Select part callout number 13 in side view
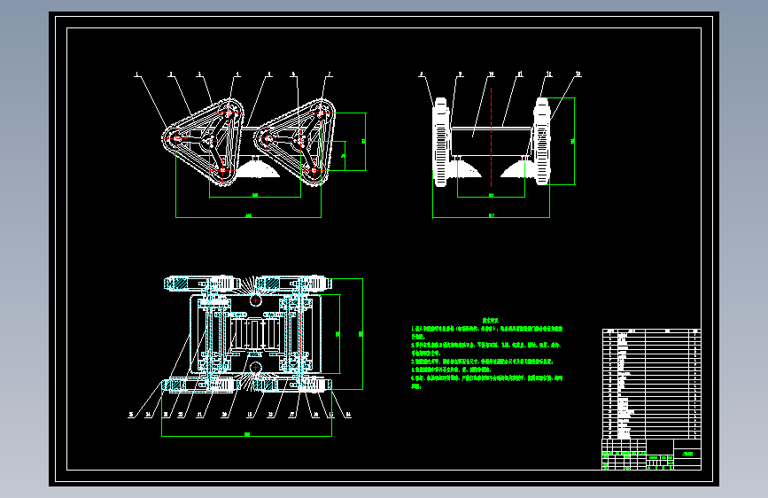 point(578,74)
